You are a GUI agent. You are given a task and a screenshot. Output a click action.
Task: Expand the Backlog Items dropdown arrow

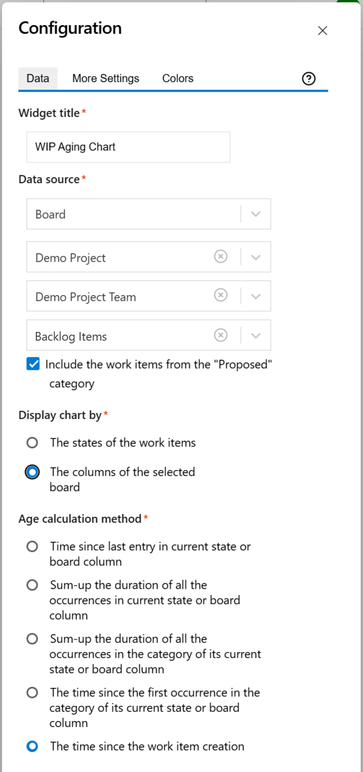tap(256, 335)
